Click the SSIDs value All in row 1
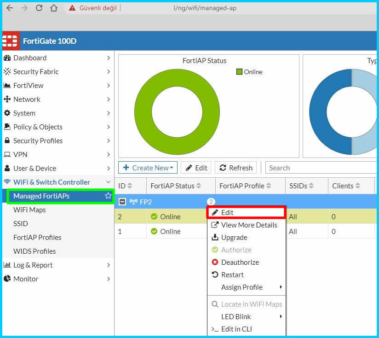 [x=293, y=231]
